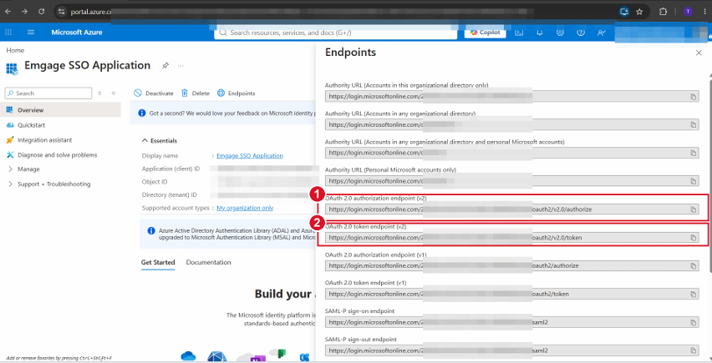Screen dimensions: 712x363
Task: Open portal settings in the Azure header
Action: coord(560,33)
